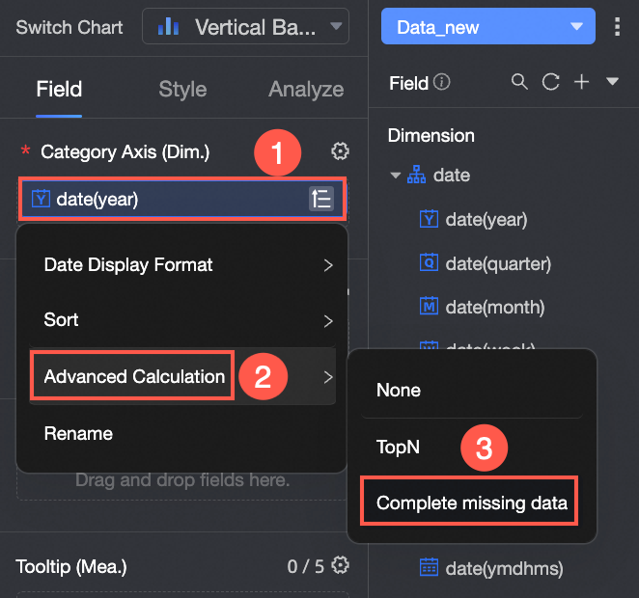
Task: Search fields with magnifier icon
Action: [519, 83]
